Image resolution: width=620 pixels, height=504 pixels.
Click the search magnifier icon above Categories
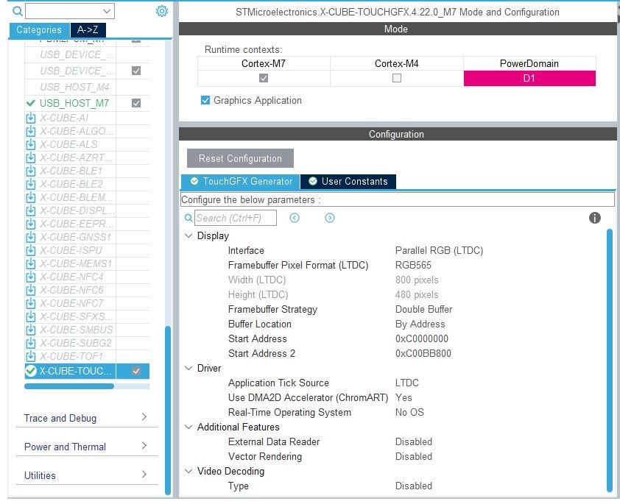18,11
